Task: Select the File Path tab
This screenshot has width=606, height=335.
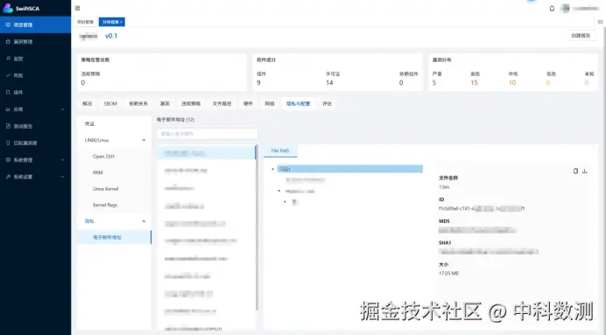Action: pos(280,151)
